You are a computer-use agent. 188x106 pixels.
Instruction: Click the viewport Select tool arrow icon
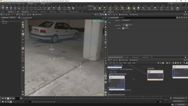click(23, 31)
